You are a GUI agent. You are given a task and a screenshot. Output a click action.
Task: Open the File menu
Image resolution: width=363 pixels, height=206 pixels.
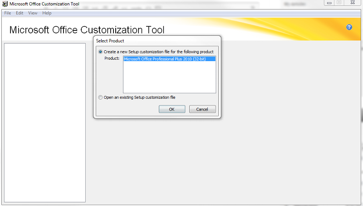(x=8, y=13)
